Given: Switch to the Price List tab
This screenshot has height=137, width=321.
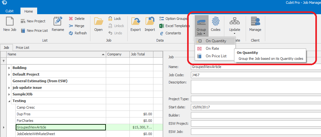Looking at the screenshot, I should click(22, 48).
